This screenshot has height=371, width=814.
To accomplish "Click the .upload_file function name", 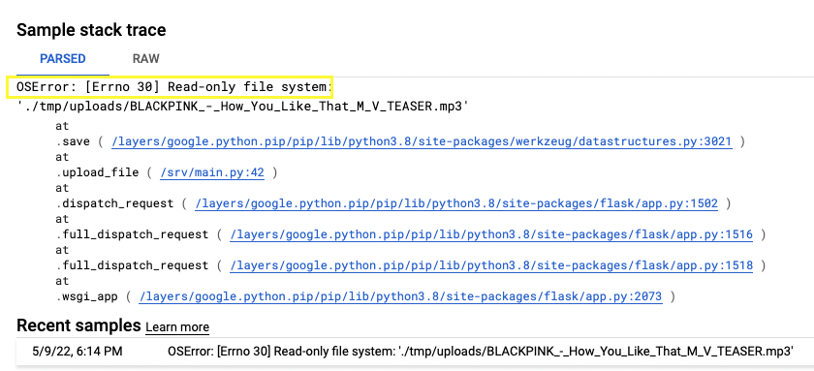I will pyautogui.click(x=98, y=172).
